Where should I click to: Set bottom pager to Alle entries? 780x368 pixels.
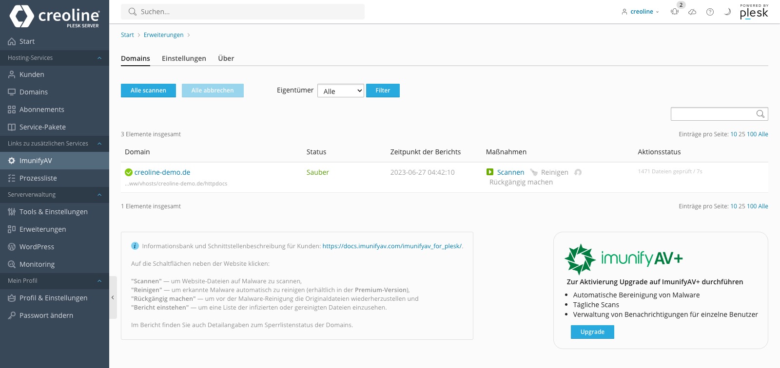(763, 206)
